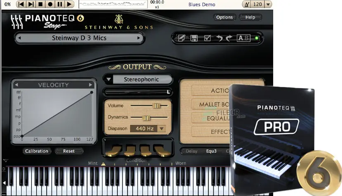The image size is (342, 196).
Task: Click the x1 playback speed label
Action: click(157, 7)
